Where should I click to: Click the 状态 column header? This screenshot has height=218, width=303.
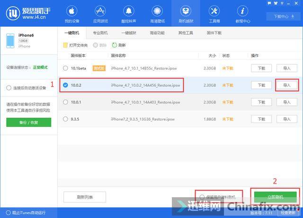pyautogui.click(x=226, y=55)
